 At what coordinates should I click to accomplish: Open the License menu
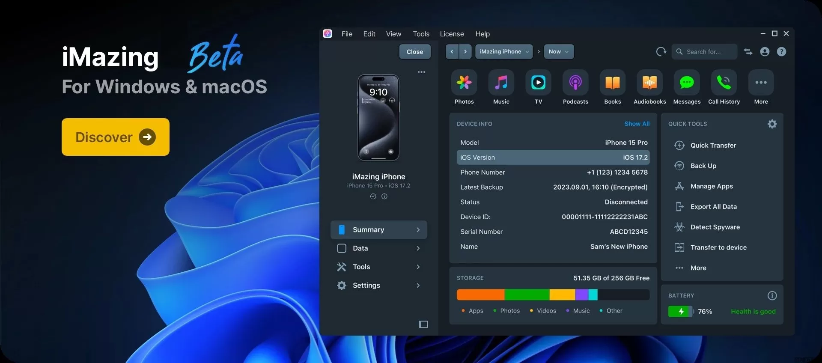(x=452, y=34)
